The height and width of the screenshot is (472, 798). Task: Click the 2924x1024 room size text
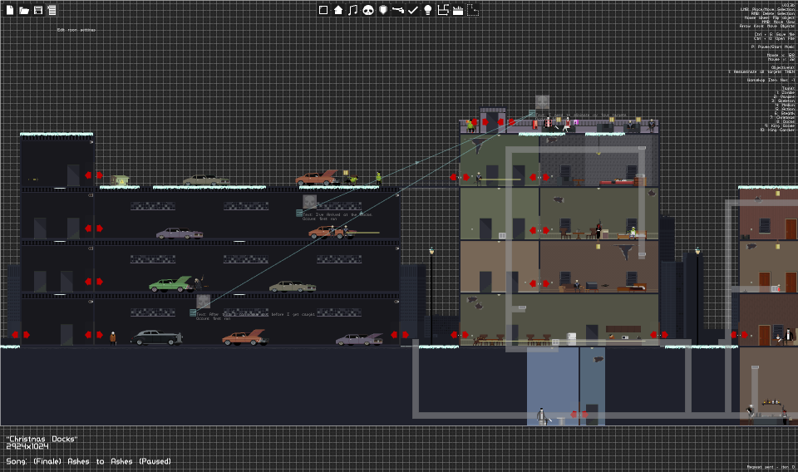pyautogui.click(x=27, y=446)
